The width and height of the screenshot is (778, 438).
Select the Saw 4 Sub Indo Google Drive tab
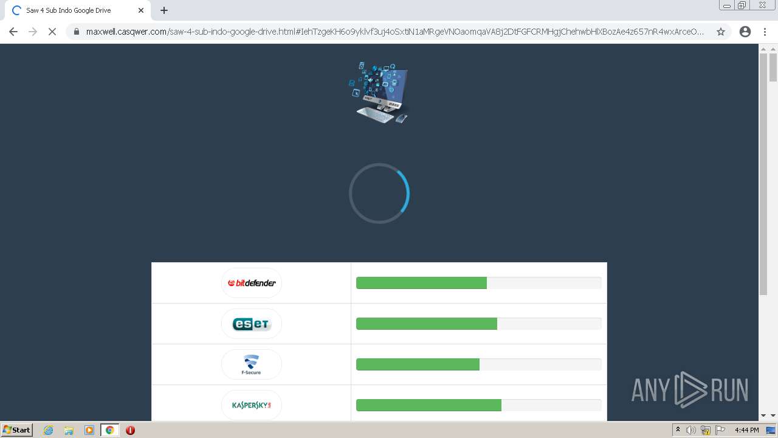[x=78, y=10]
